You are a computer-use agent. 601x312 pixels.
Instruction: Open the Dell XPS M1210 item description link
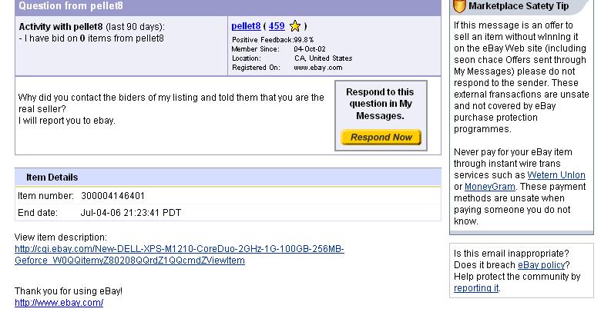[180, 254]
